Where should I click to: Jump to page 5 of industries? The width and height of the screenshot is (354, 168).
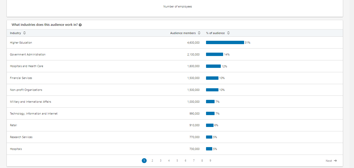(177, 161)
